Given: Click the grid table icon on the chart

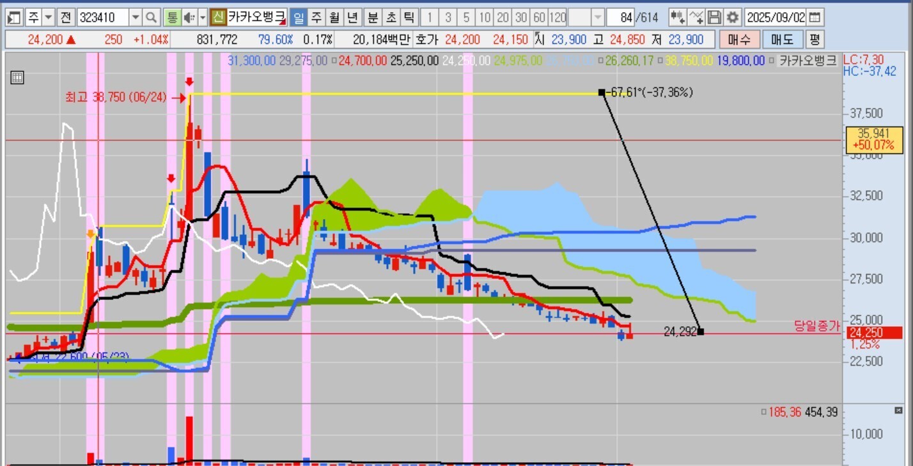Looking at the screenshot, I should (x=17, y=78).
